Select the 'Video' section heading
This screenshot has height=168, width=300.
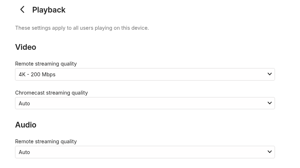[x=25, y=47]
